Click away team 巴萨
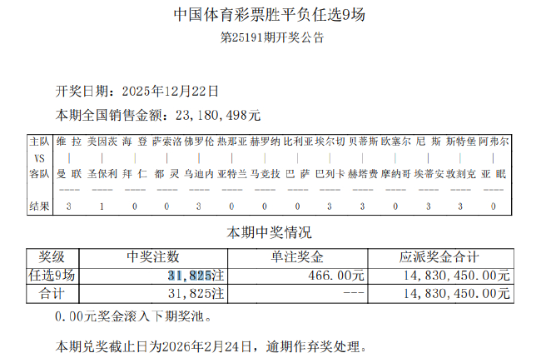The width and height of the screenshot is (541, 358). point(298,174)
